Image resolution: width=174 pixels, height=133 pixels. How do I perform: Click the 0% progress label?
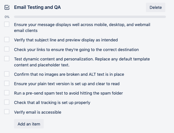click(x=7, y=17)
